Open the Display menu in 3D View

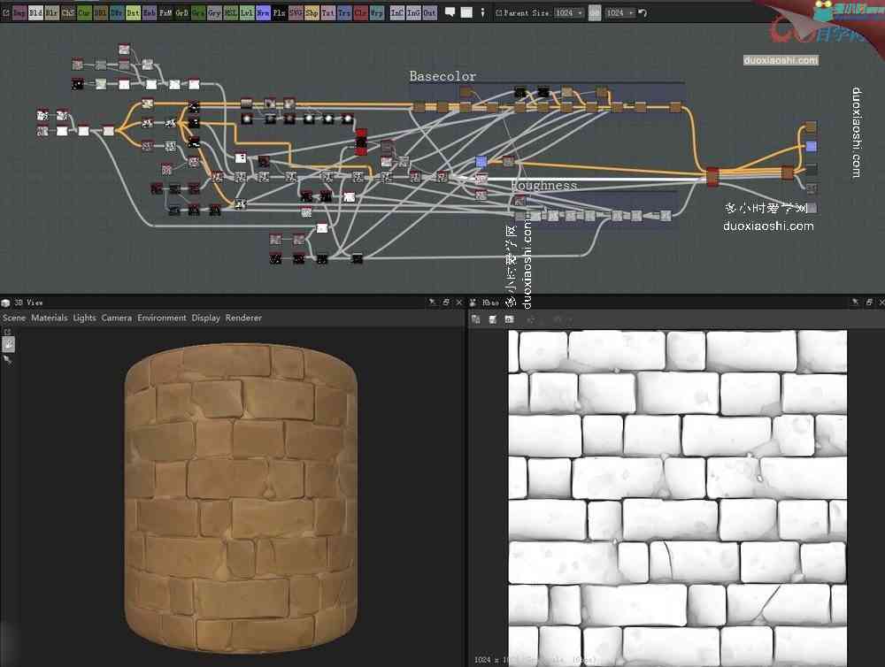205,318
